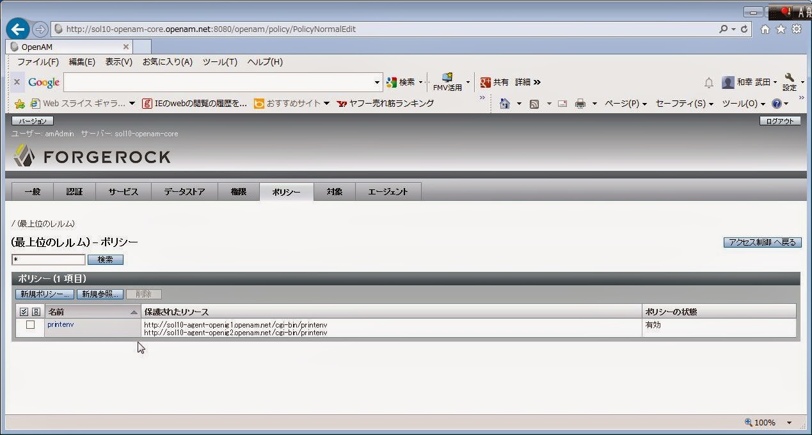
Task: Click the 和幸 武田 user profile icon
Action: pyautogui.click(x=728, y=82)
